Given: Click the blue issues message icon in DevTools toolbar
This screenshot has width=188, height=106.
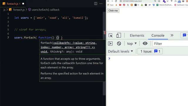Looking at the screenshot, I should coord(184,35).
